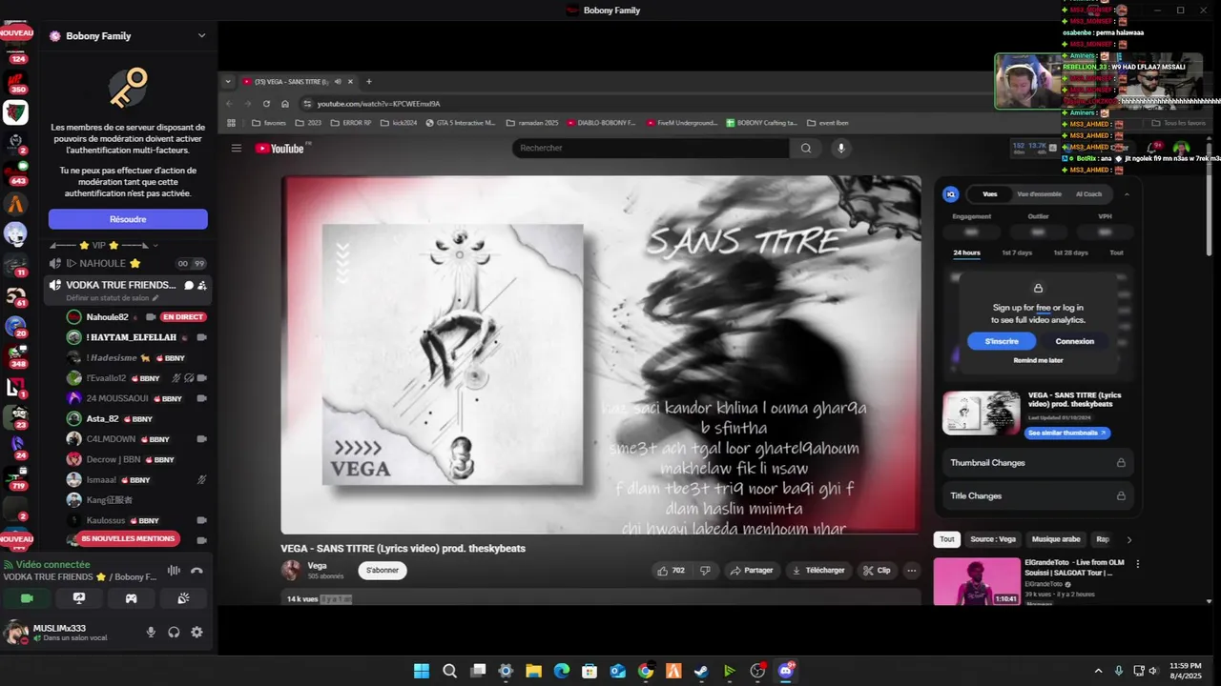Image resolution: width=1221 pixels, height=686 pixels.
Task: Open chat for VODKA TRUE FRIENDS channel
Action: point(189,285)
